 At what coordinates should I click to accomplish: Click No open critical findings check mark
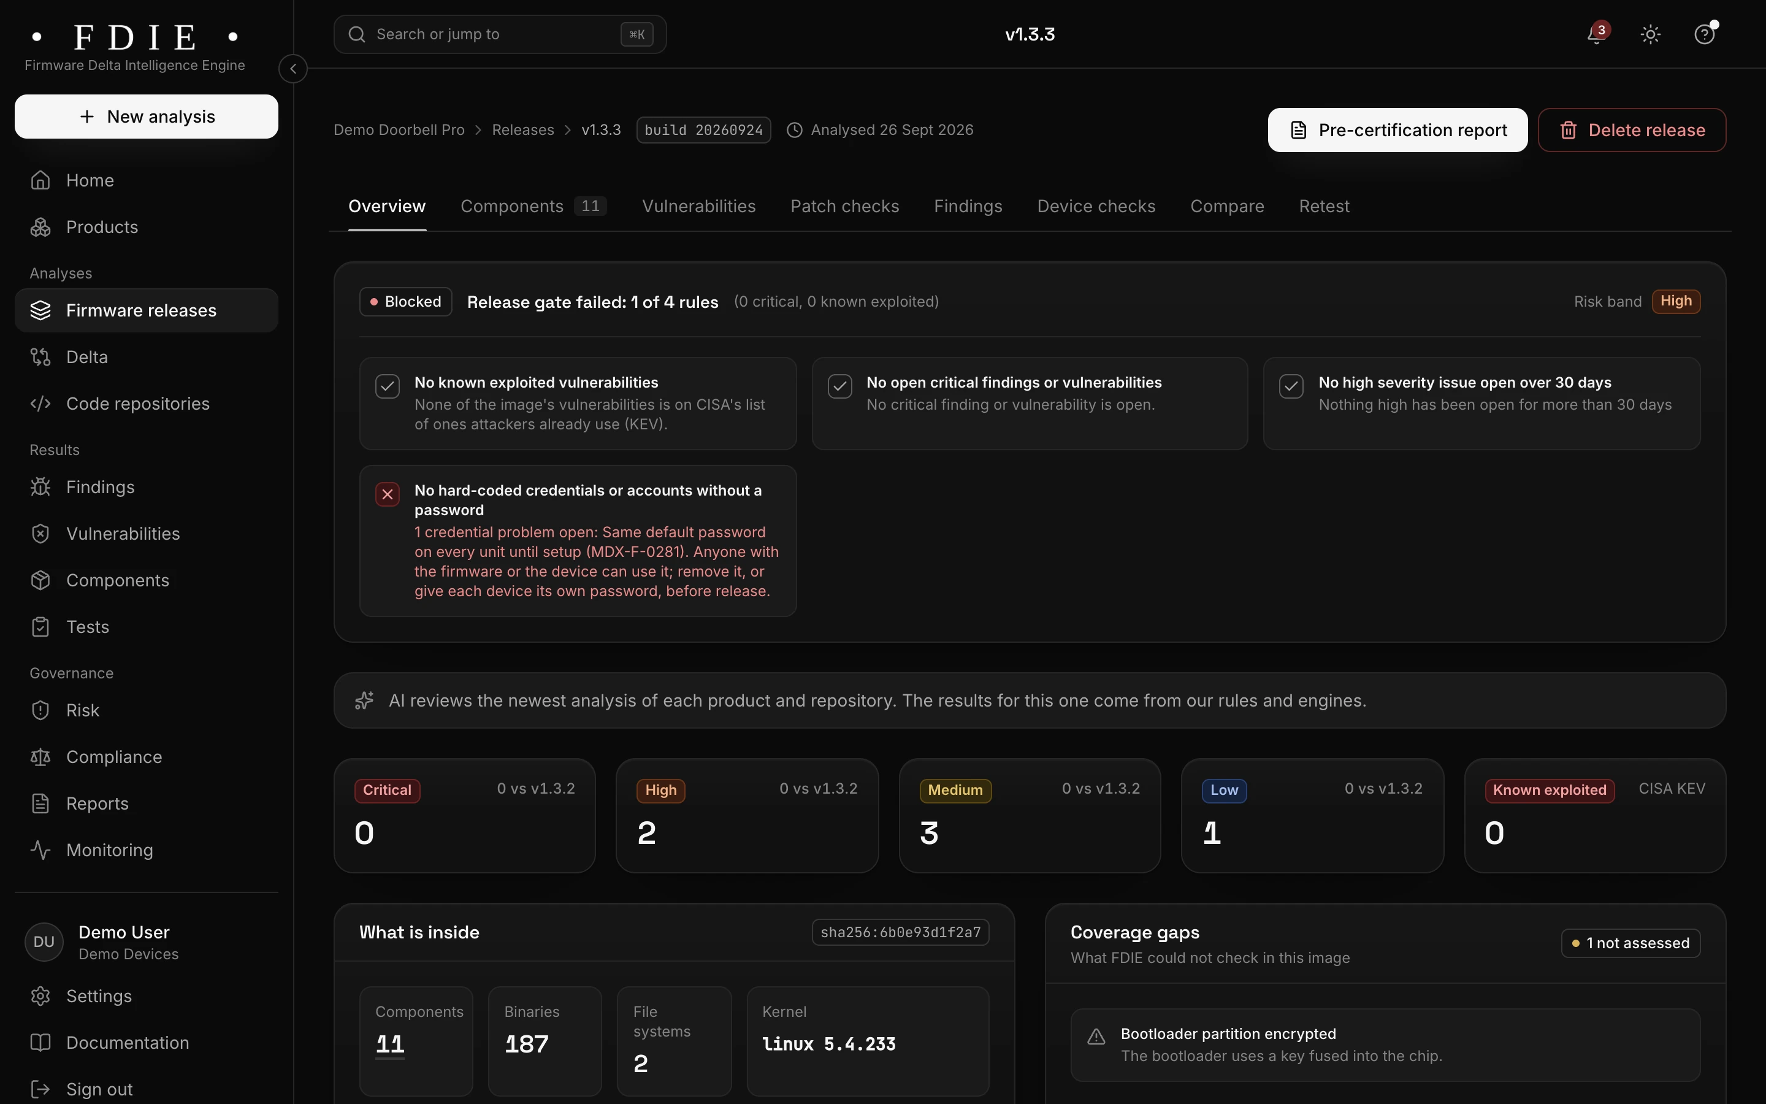click(840, 386)
